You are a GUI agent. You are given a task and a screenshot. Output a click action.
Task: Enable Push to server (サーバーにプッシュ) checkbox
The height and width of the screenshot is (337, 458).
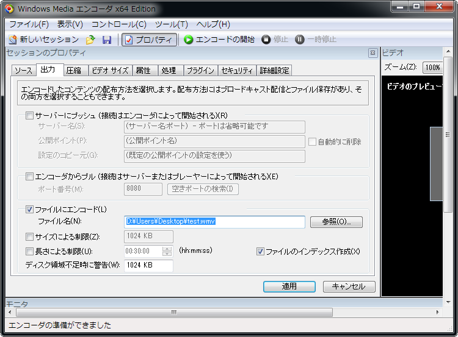point(29,115)
